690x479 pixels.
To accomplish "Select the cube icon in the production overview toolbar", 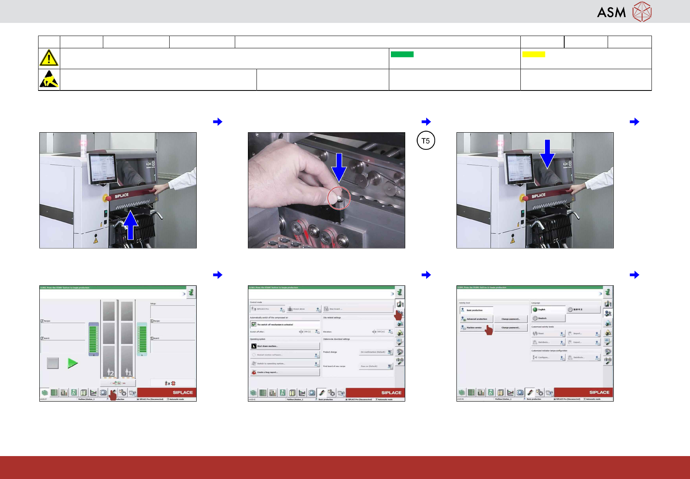I will tap(45, 393).
